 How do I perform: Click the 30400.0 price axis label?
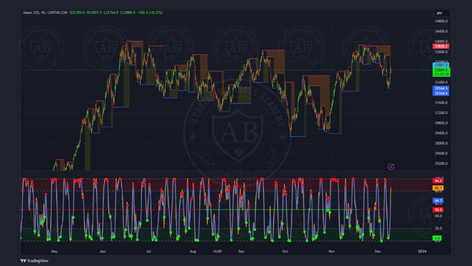click(441, 133)
